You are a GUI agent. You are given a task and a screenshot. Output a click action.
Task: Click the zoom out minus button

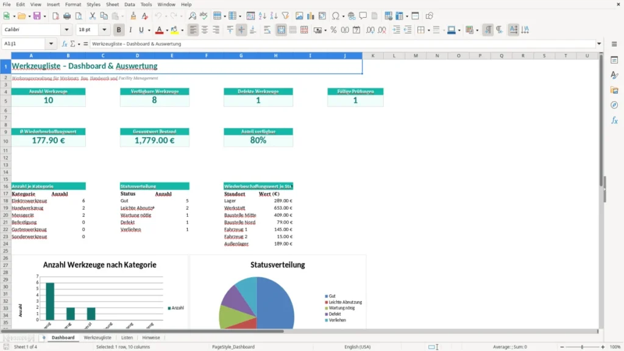pyautogui.click(x=562, y=347)
